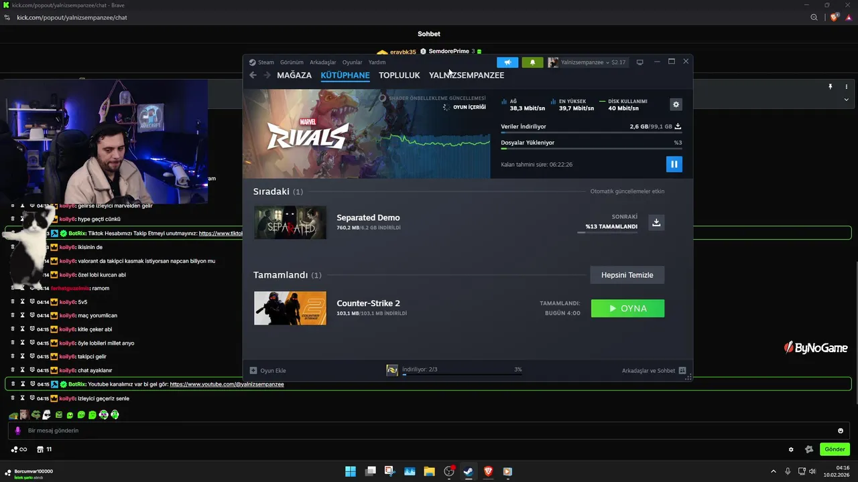This screenshot has width=858, height=482.
Task: Click Otomatik güncellemeler etkin text
Action: [x=627, y=191]
